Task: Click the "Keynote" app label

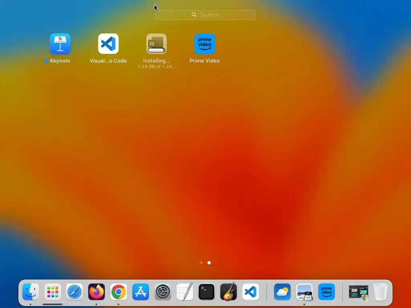Action: point(60,61)
